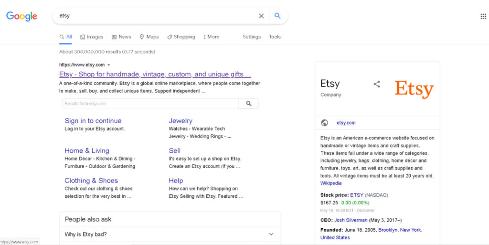Click the 'Results from etsy.com' search field
The width and height of the screenshot is (489, 245).
(150, 104)
